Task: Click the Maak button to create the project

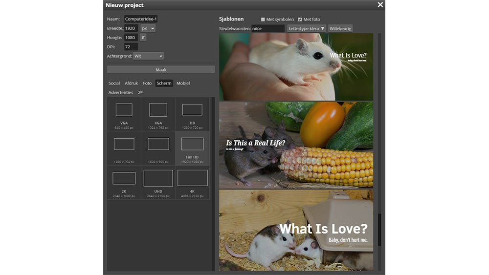Action: pos(161,70)
